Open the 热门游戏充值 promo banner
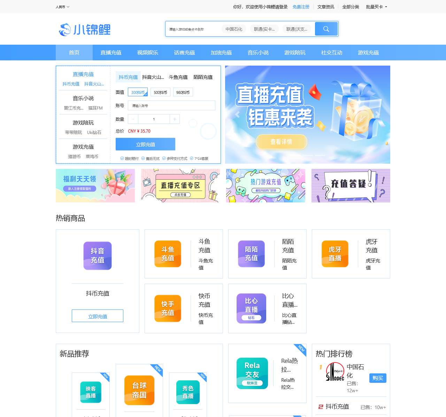Viewport: 446px width, 417px height. (266, 186)
